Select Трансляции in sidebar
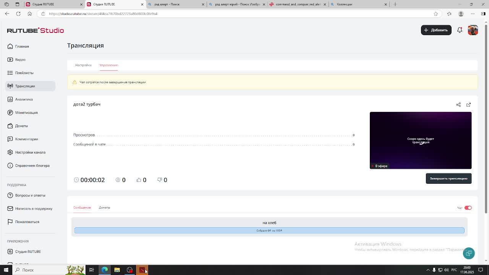 click(x=30, y=86)
